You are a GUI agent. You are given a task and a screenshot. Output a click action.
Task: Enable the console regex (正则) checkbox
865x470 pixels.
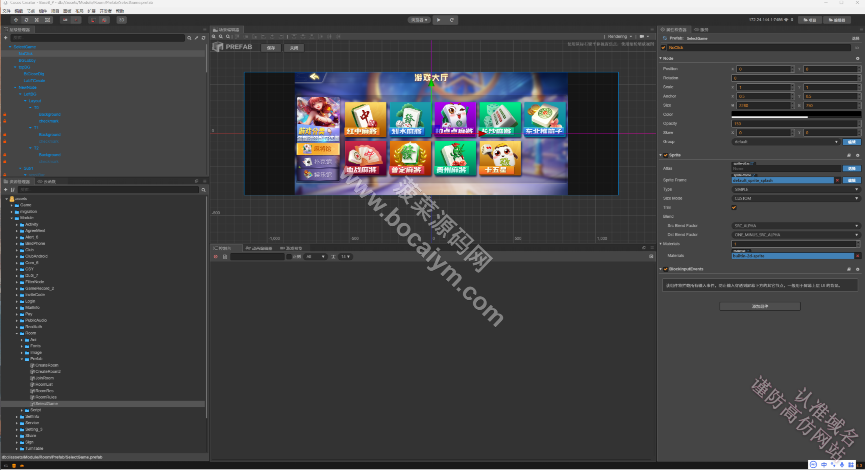pos(289,257)
